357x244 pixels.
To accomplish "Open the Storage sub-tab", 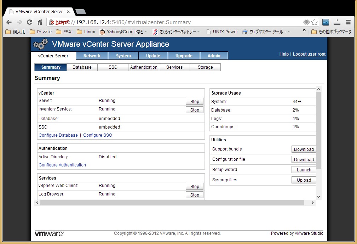I will tap(205, 67).
